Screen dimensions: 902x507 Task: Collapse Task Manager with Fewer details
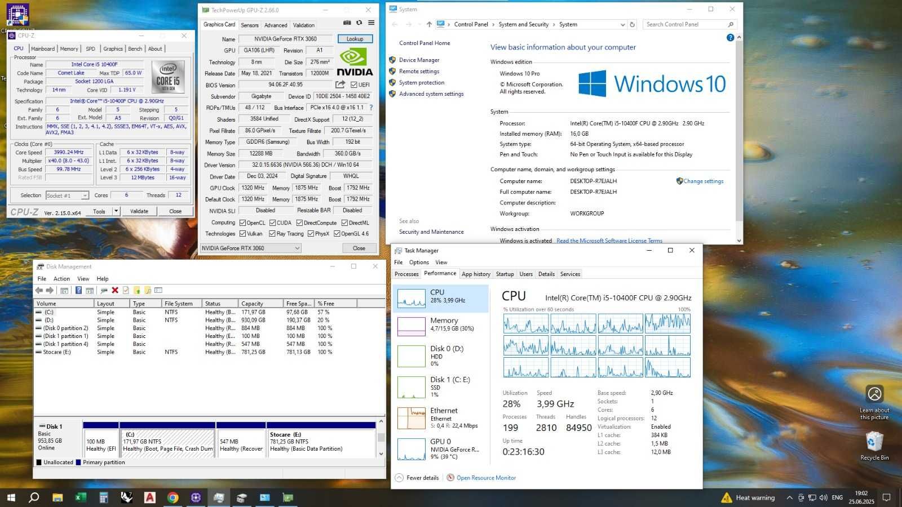(x=417, y=478)
